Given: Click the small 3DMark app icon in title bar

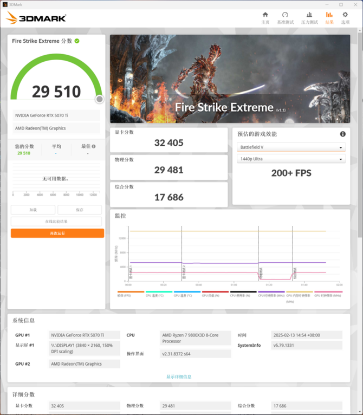Looking at the screenshot, I should [5, 4].
